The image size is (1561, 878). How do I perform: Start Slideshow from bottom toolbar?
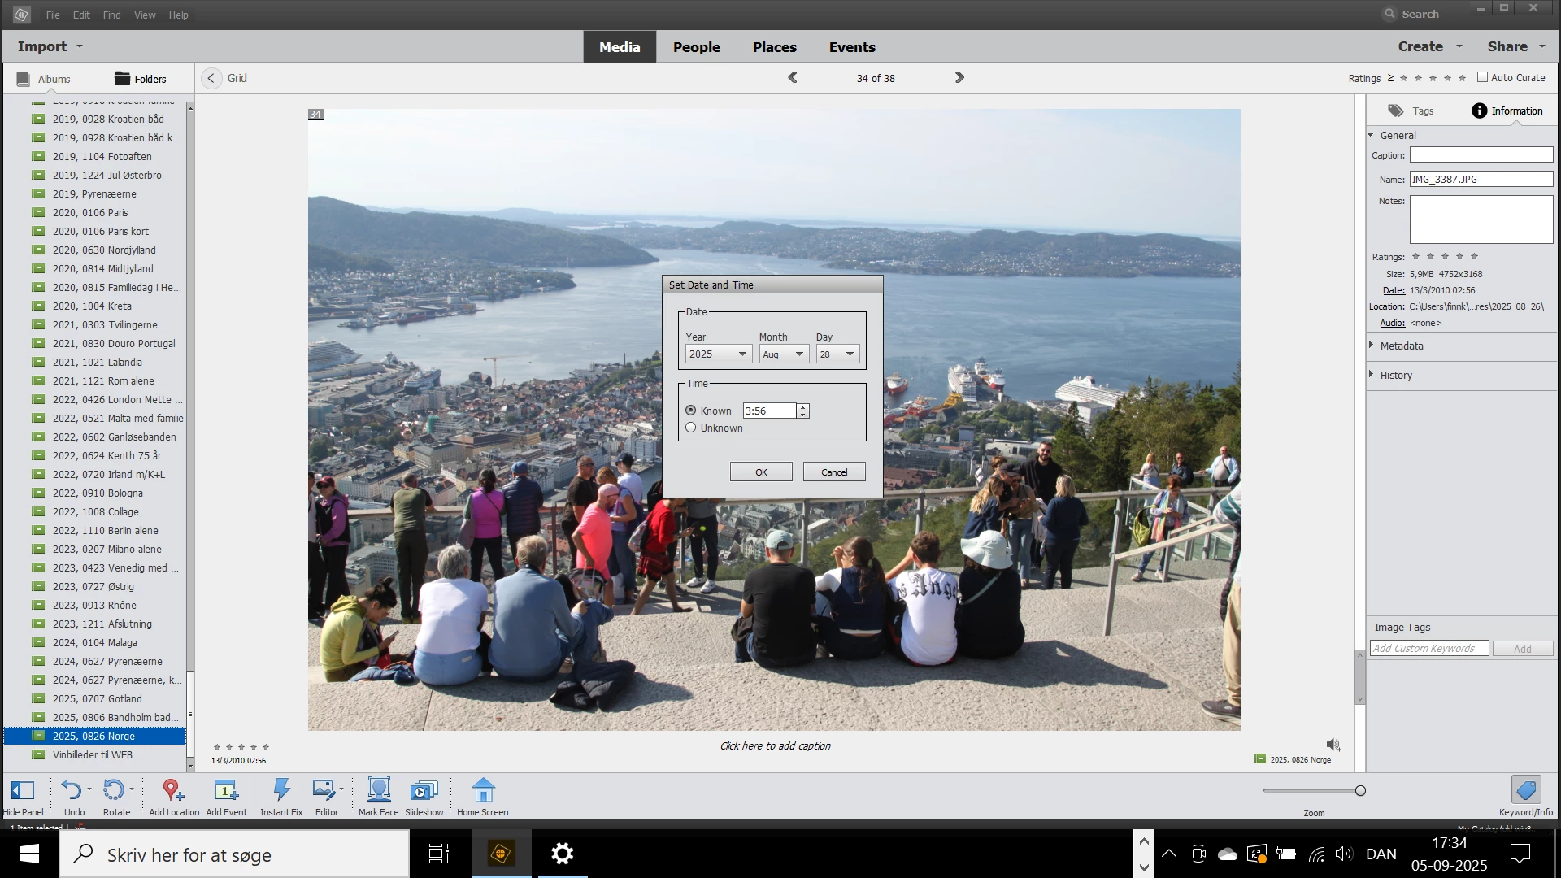(x=424, y=790)
